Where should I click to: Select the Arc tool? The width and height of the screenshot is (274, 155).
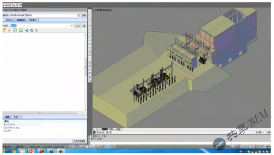point(90,30)
